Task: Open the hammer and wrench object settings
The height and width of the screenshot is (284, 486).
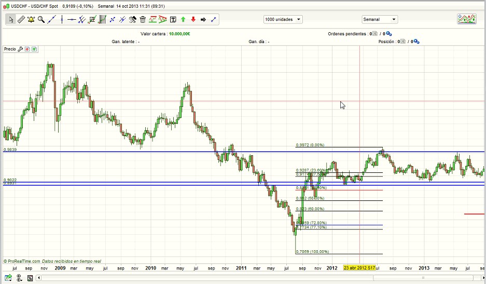Action: pyautogui.click(x=133, y=20)
